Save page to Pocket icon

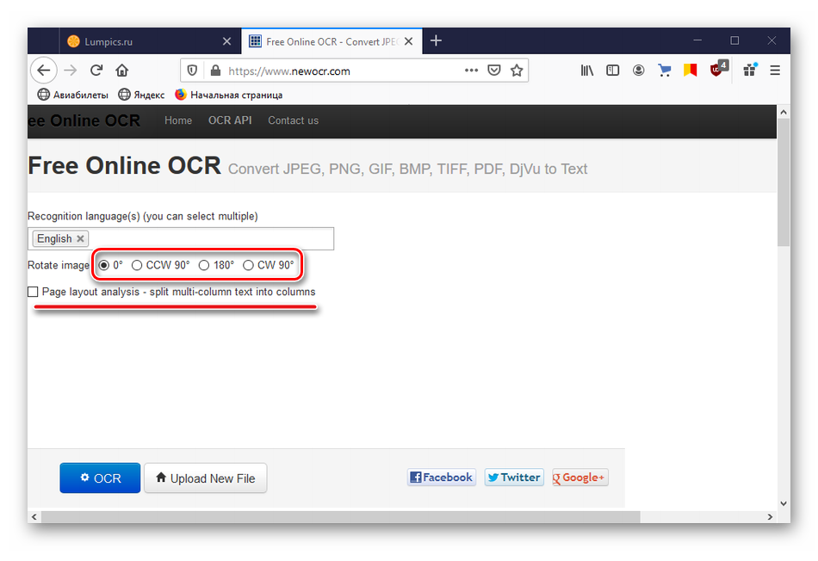tap(494, 71)
